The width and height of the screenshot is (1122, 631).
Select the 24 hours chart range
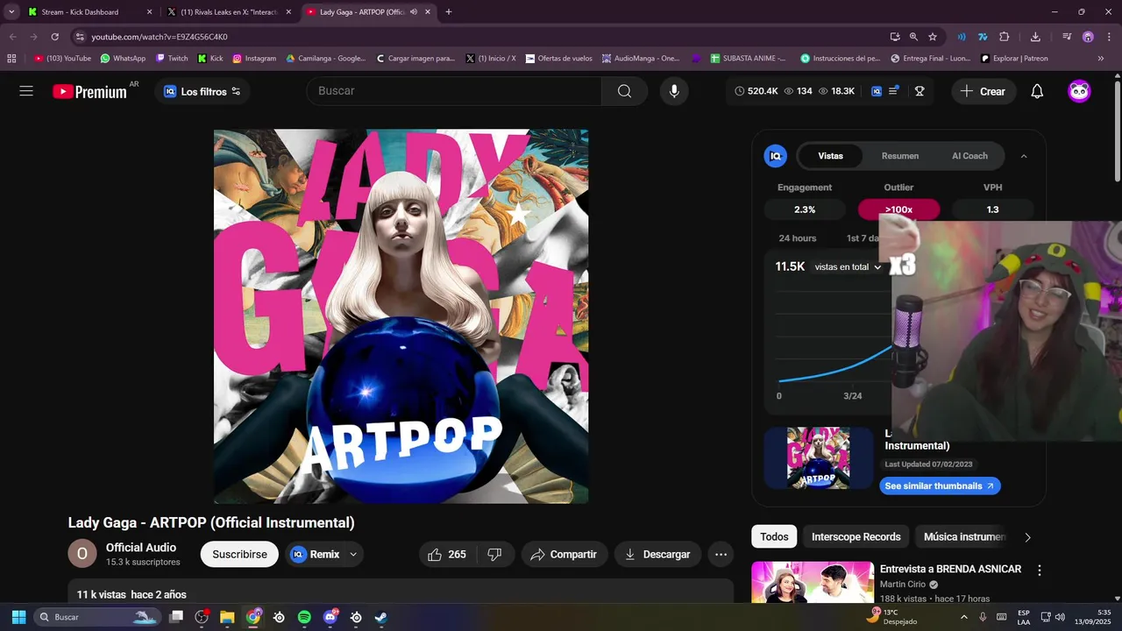coord(798,238)
